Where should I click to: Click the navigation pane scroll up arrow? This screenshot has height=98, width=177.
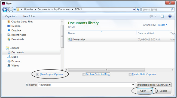click(x=62, y=21)
